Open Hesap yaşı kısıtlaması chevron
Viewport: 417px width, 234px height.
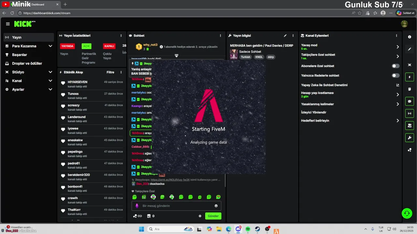click(x=397, y=95)
